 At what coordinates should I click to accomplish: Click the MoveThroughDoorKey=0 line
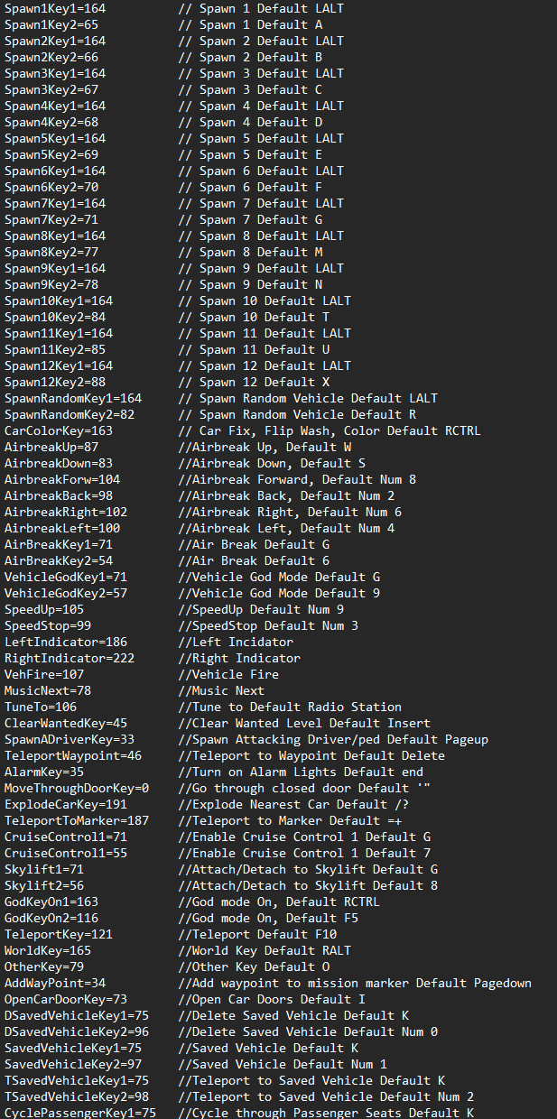tap(77, 788)
